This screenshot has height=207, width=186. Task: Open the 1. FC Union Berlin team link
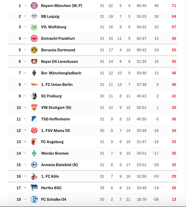pyautogui.click(x=57, y=84)
